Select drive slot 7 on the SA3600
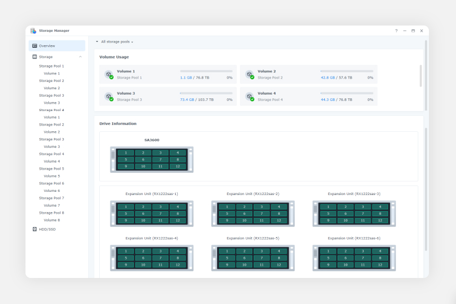Screen dimensions: 456x304 click(x=160, y=159)
